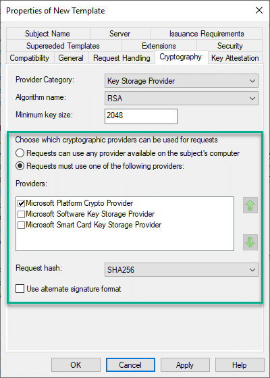This screenshot has width=270, height=378.
Task: Select requests can use any provider option
Action: (x=20, y=153)
